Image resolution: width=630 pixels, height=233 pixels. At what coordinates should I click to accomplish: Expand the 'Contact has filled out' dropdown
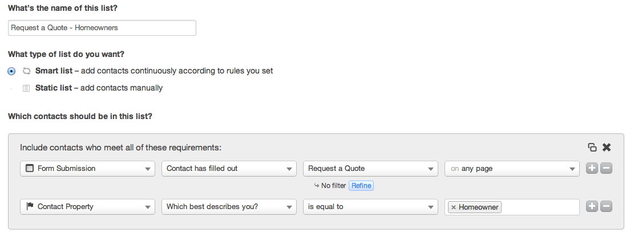pyautogui.click(x=229, y=169)
